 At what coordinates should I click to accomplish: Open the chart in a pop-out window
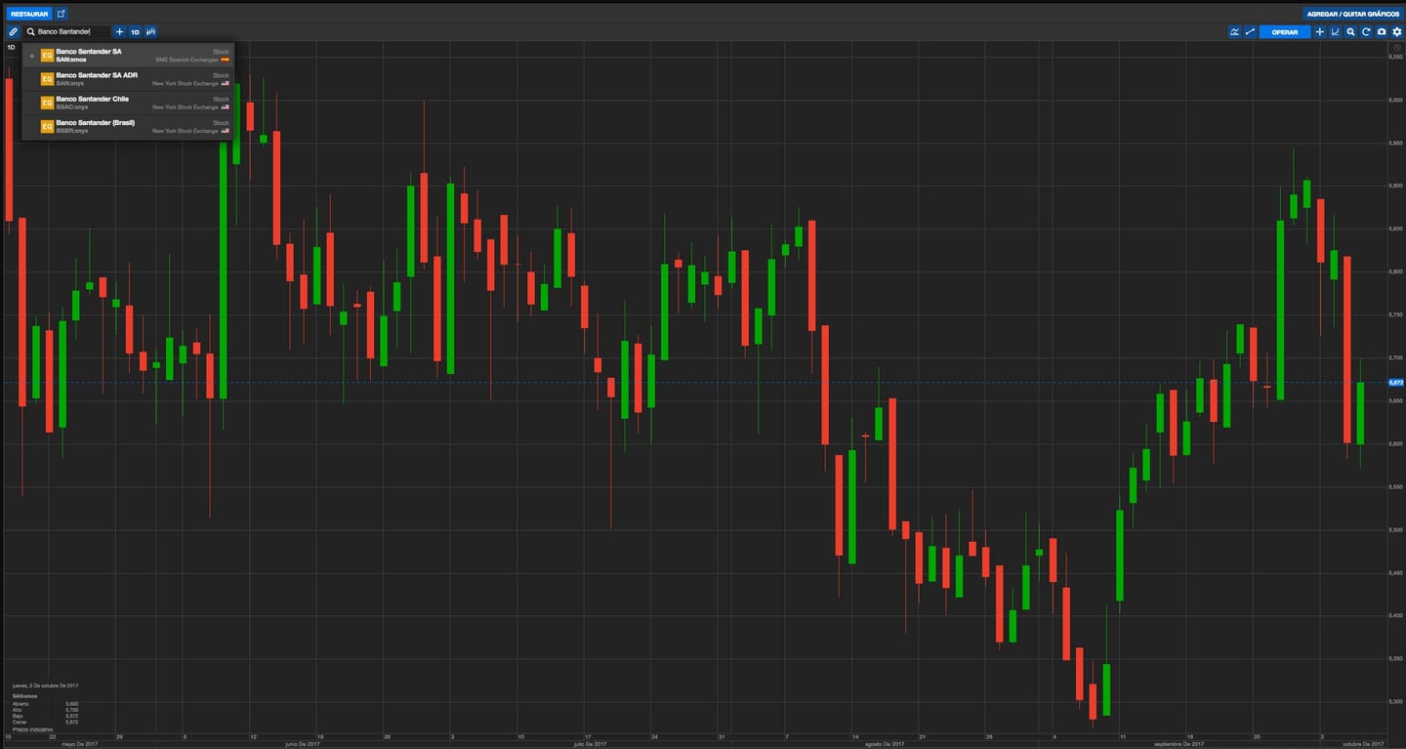(x=62, y=14)
